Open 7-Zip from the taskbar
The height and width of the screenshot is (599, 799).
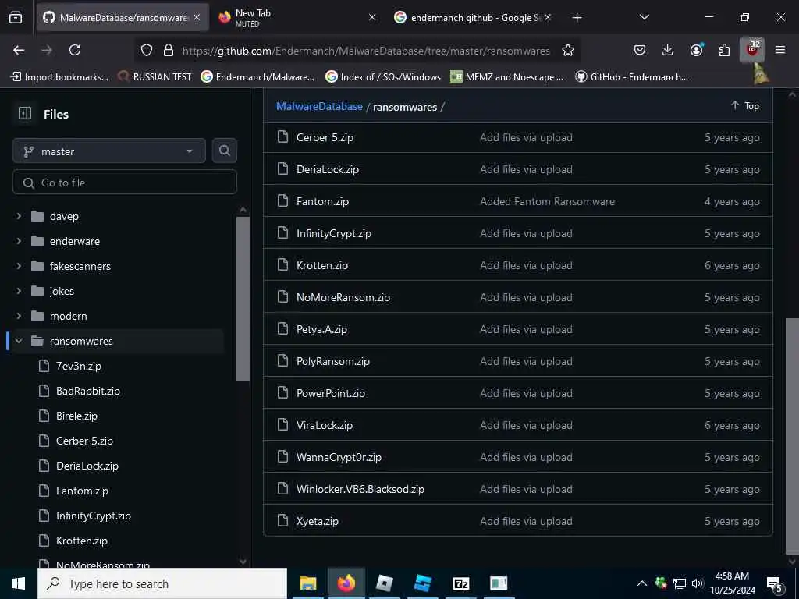460,583
